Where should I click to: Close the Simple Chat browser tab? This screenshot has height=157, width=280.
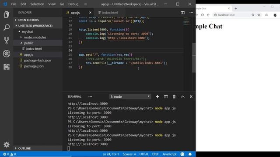[229, 8]
